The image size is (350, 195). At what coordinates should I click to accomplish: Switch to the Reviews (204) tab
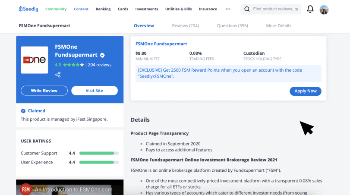click(186, 25)
